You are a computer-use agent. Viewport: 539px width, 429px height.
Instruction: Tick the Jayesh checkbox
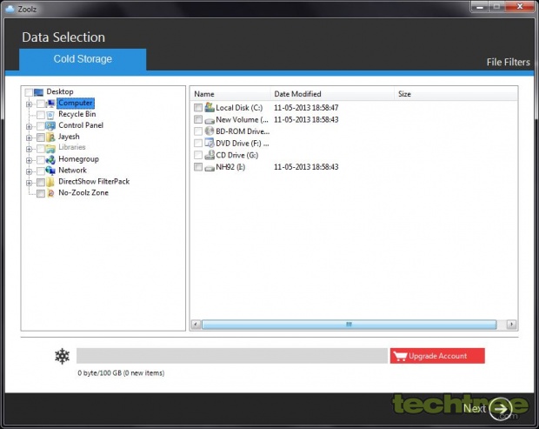pyautogui.click(x=41, y=137)
